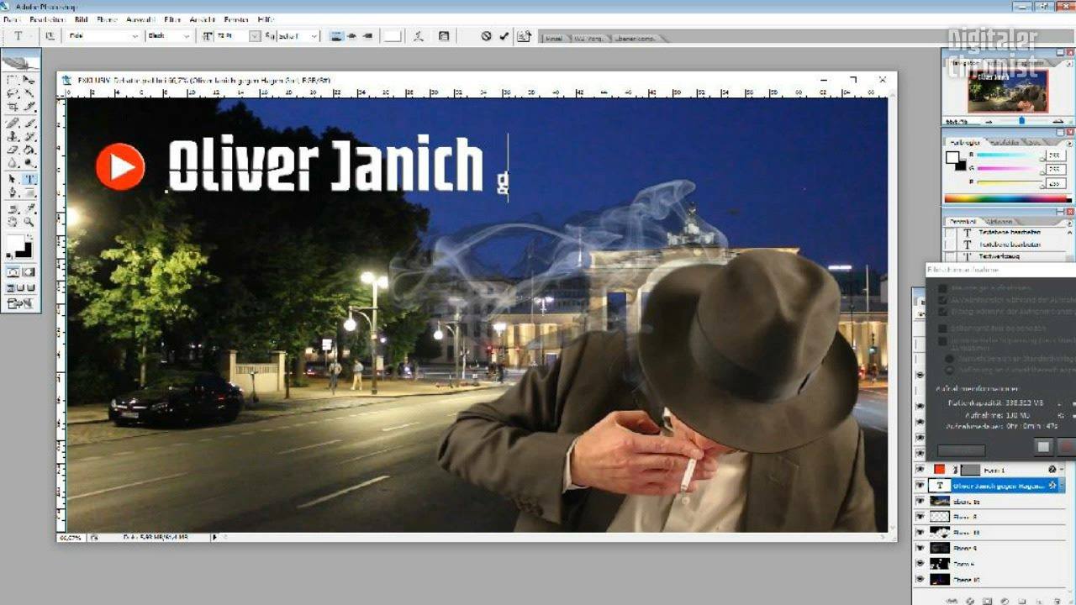Open the Bild menu
This screenshot has height=605, width=1076.
pos(81,18)
